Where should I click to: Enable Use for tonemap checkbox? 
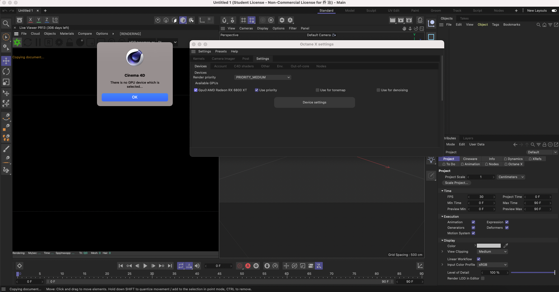coord(318,90)
